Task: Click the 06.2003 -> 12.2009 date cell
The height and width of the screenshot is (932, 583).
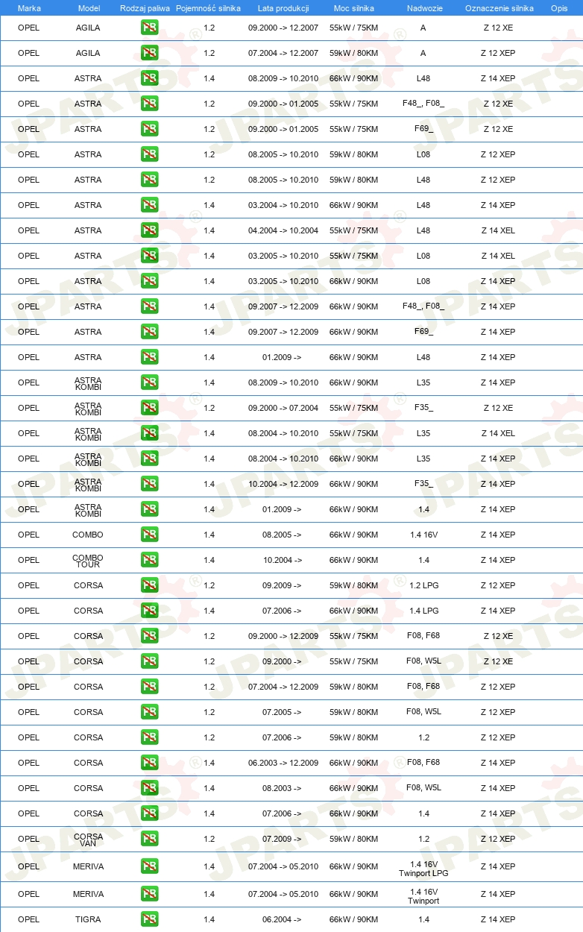Action: [283, 763]
